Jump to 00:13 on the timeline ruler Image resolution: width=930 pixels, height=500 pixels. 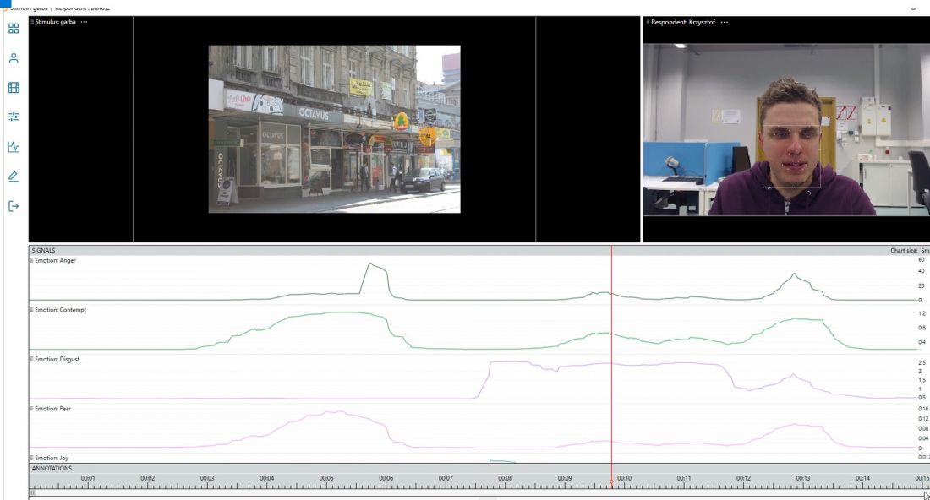coord(803,478)
